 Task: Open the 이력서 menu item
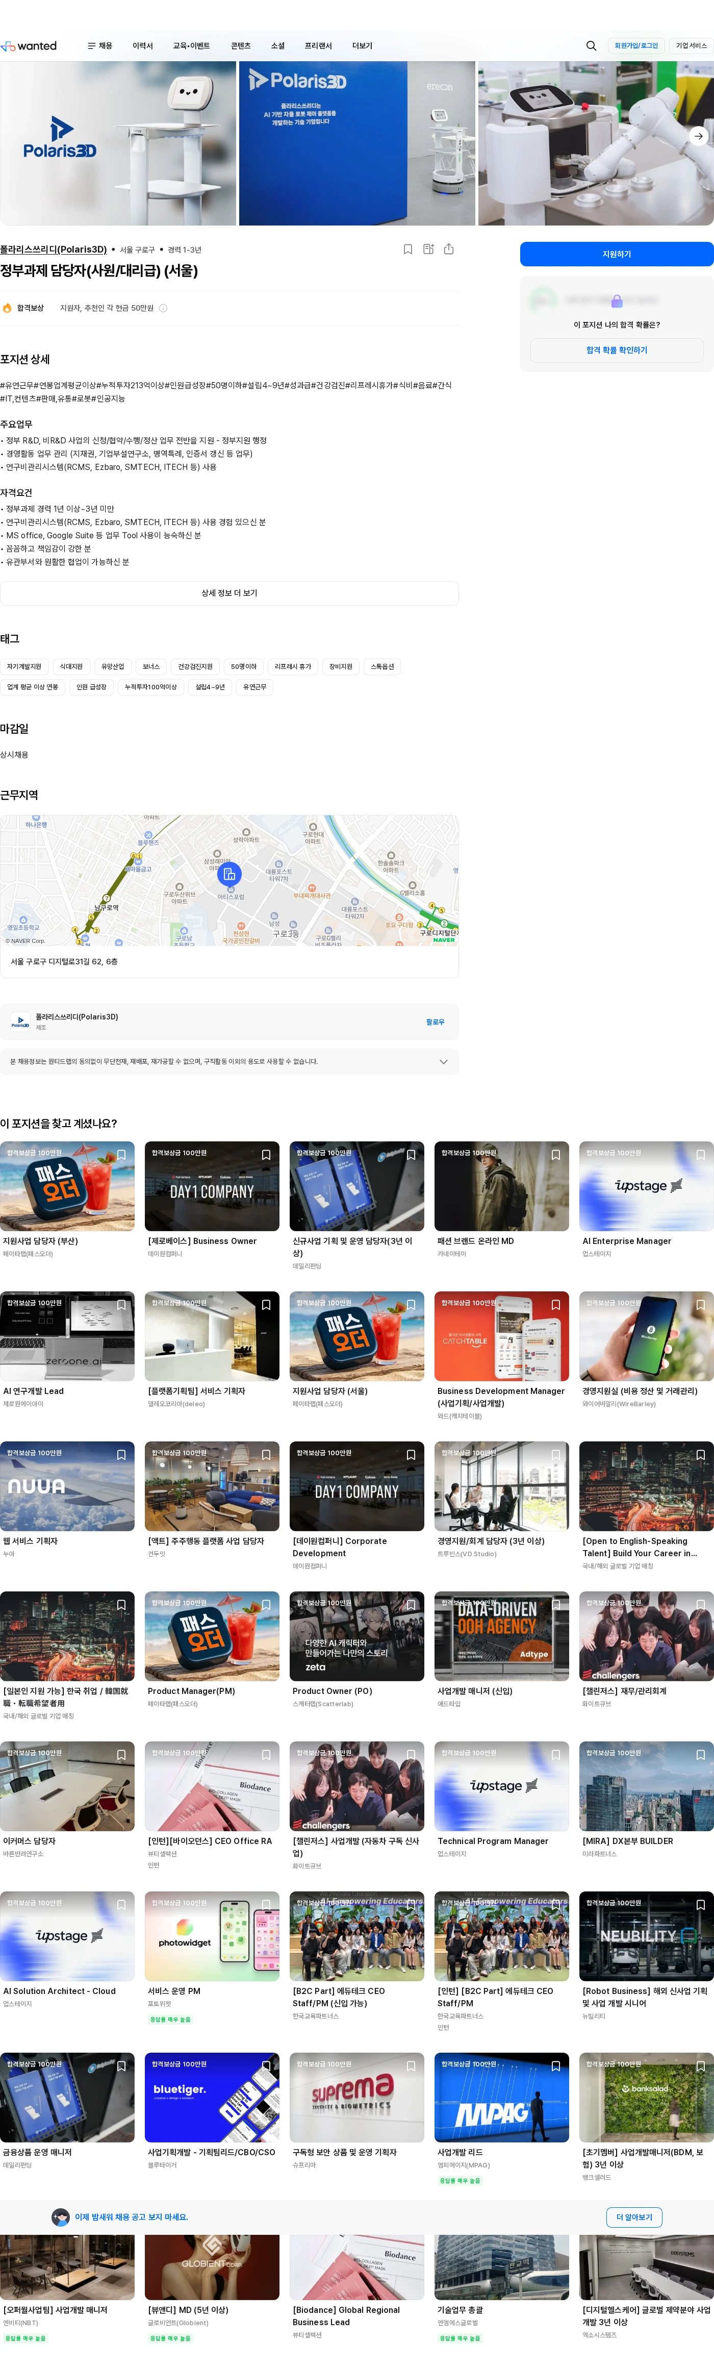pos(142,46)
